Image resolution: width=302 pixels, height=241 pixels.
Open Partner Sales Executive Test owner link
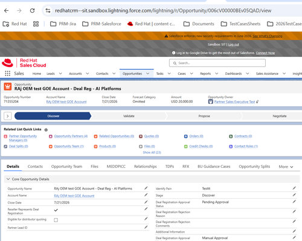pyautogui.click(x=234, y=102)
